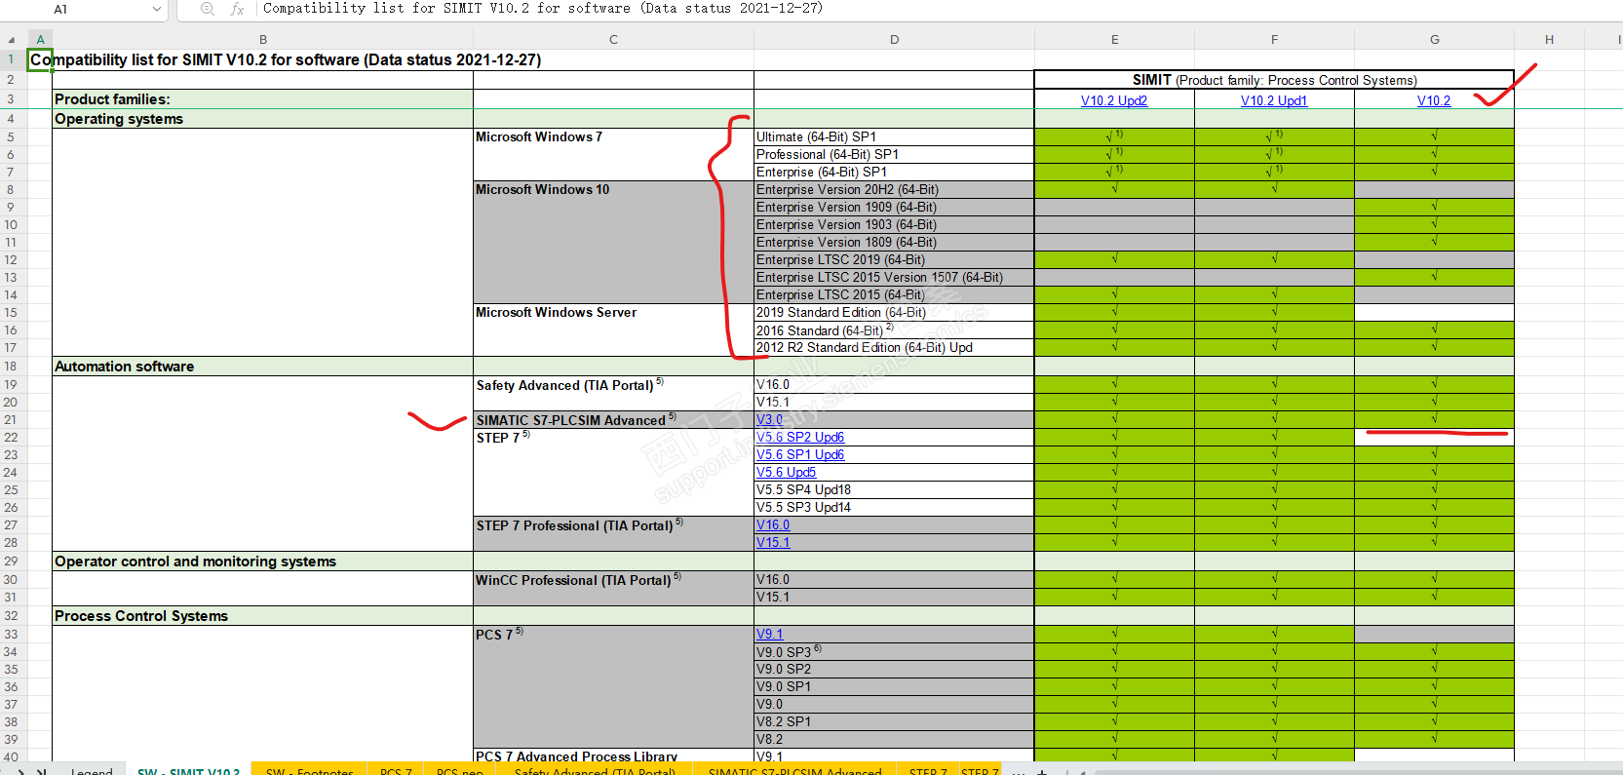Screen dimensions: 1623x775
Task: Open the V16.0 link for STEP 7 Professional
Action: pos(773,525)
